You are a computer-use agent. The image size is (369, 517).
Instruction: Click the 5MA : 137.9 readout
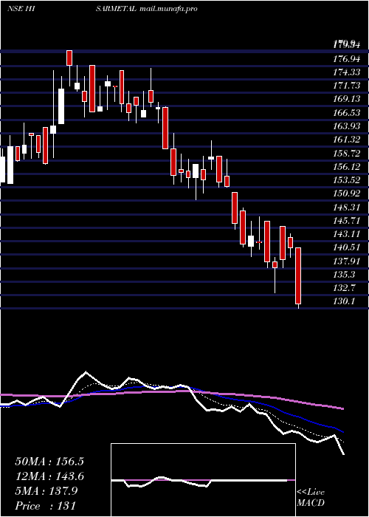point(46,491)
